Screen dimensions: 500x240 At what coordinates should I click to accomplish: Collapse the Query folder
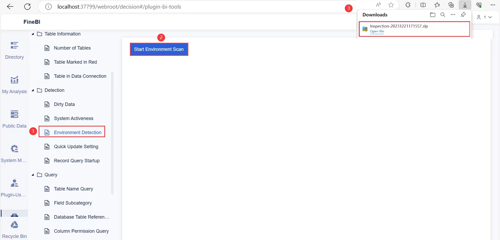33,175
